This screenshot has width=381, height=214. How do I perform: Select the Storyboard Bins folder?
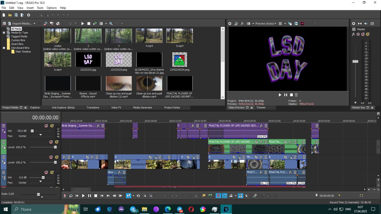point(20,48)
